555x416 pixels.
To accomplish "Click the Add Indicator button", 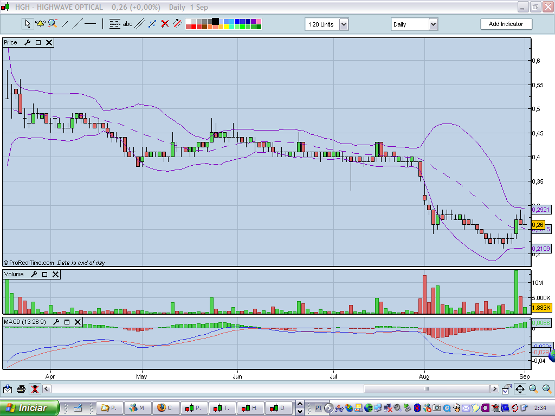I will tap(506, 24).
